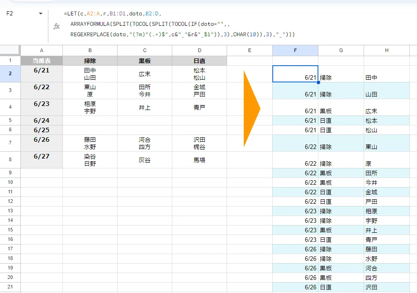Click cell containing 金城 戸田 in column D

199,91
